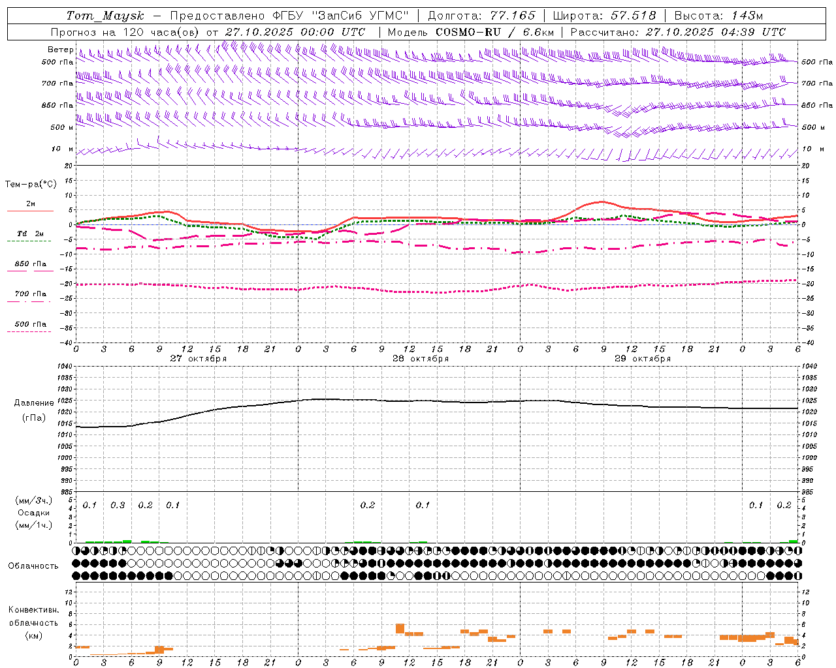836x668 pixels.
Task: Click the "850 гПа" entry in the temperature legend
Action: [31, 264]
